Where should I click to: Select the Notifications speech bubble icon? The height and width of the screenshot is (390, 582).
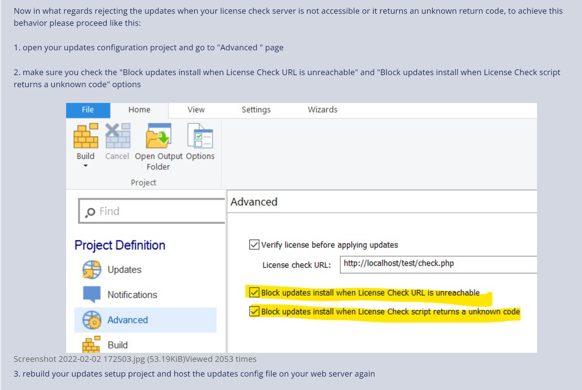click(x=92, y=294)
